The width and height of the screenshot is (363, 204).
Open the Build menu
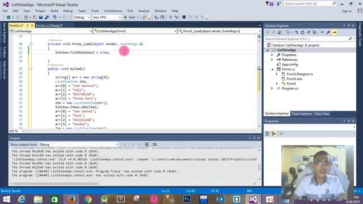54,11
